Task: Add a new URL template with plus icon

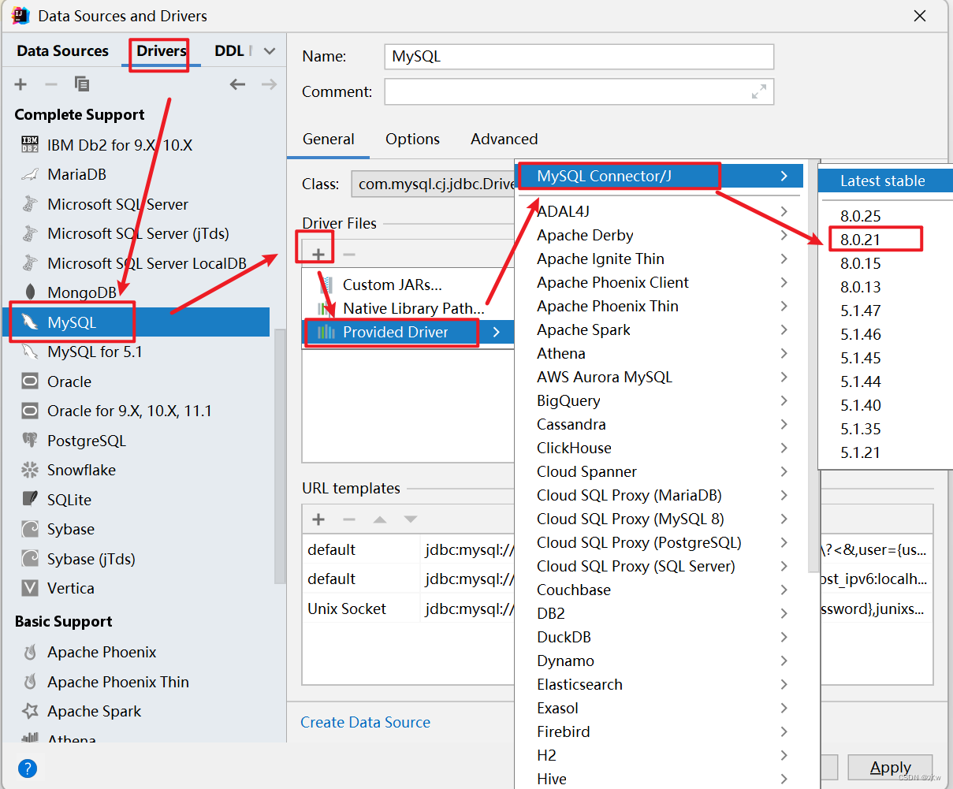Action: click(318, 519)
